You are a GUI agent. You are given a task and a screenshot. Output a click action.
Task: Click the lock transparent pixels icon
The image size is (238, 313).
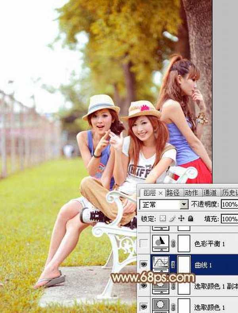[x=163, y=219]
